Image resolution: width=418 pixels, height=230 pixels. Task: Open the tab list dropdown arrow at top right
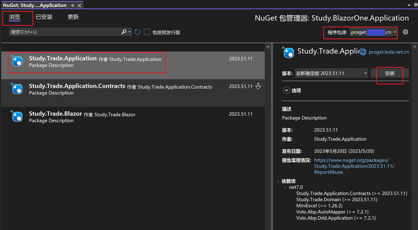pyautogui.click(x=409, y=5)
